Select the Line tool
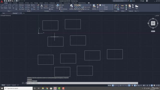The height and width of the screenshot is (90, 160). click(2, 6)
